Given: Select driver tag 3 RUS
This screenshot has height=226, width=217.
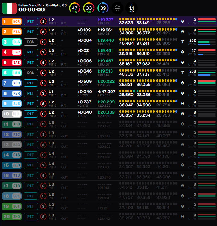Looking at the screenshot, I should tap(12, 42).
